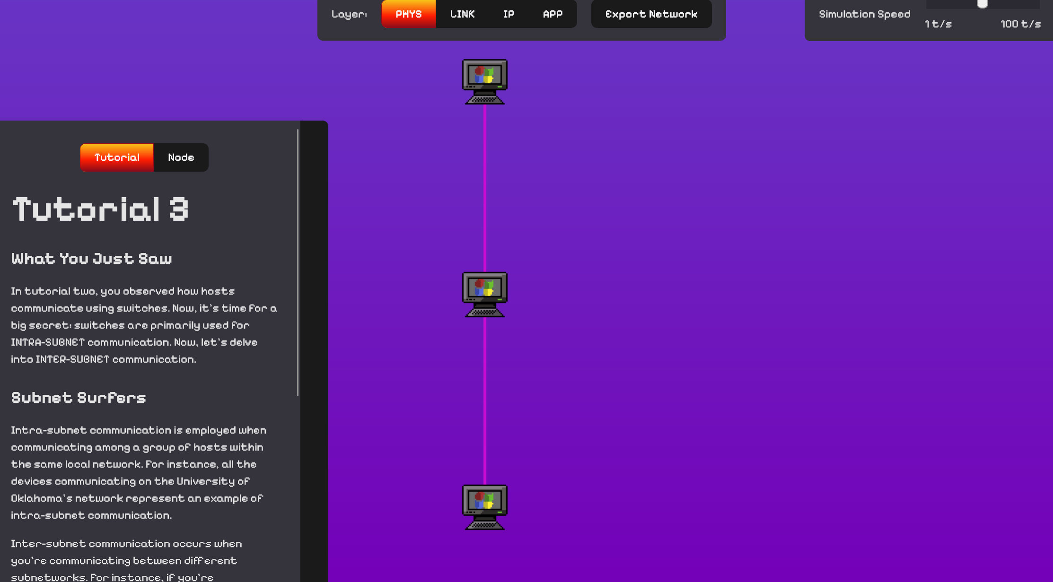This screenshot has height=582, width=1053.
Task: Click the cable between top and middle hosts
Action: point(484,188)
